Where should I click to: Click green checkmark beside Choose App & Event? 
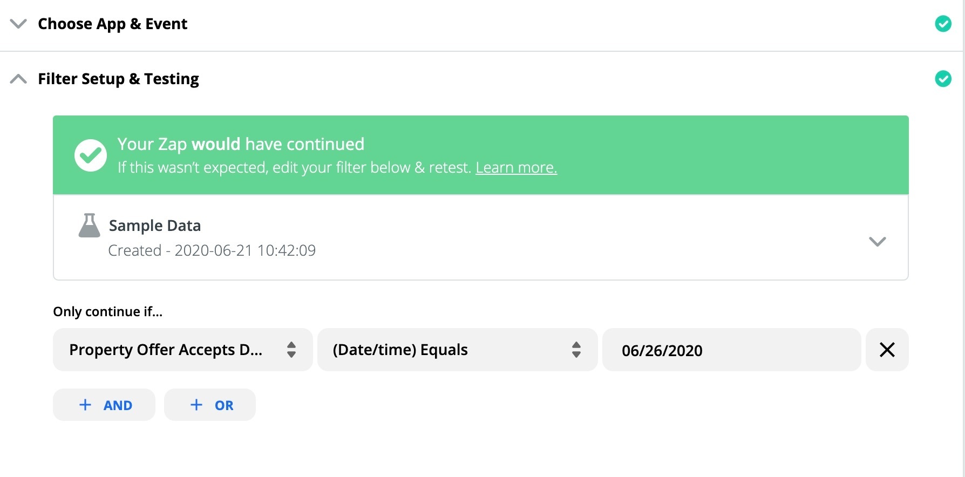943,24
